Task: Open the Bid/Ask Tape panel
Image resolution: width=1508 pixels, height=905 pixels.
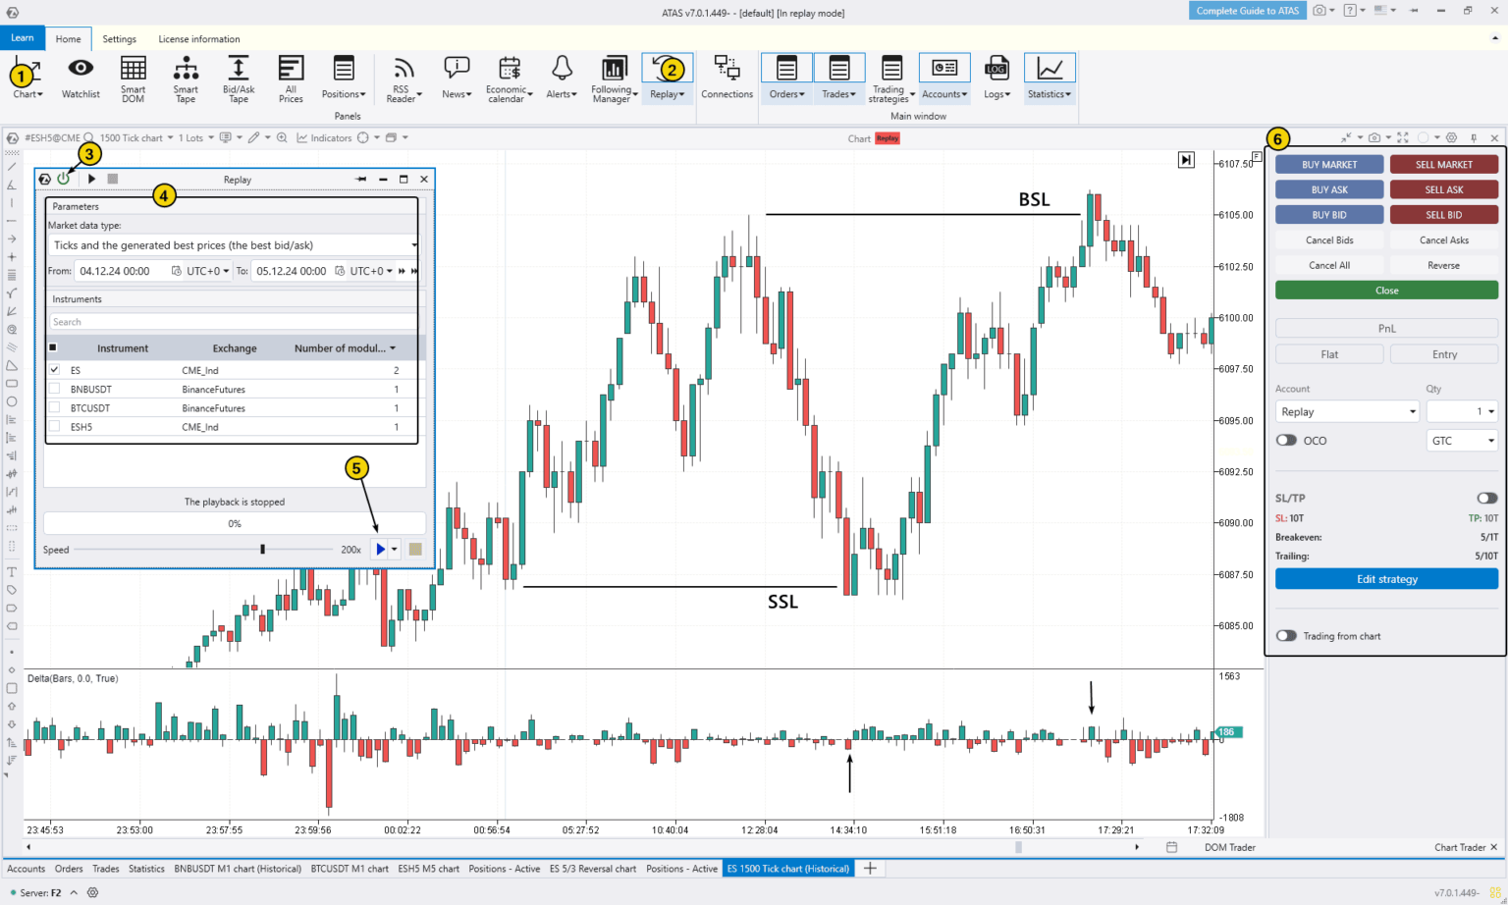Action: tap(237, 79)
